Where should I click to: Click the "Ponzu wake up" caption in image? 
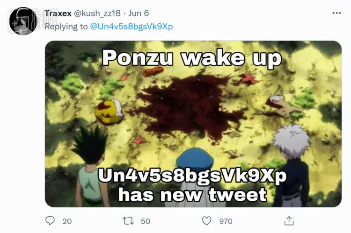tap(191, 58)
